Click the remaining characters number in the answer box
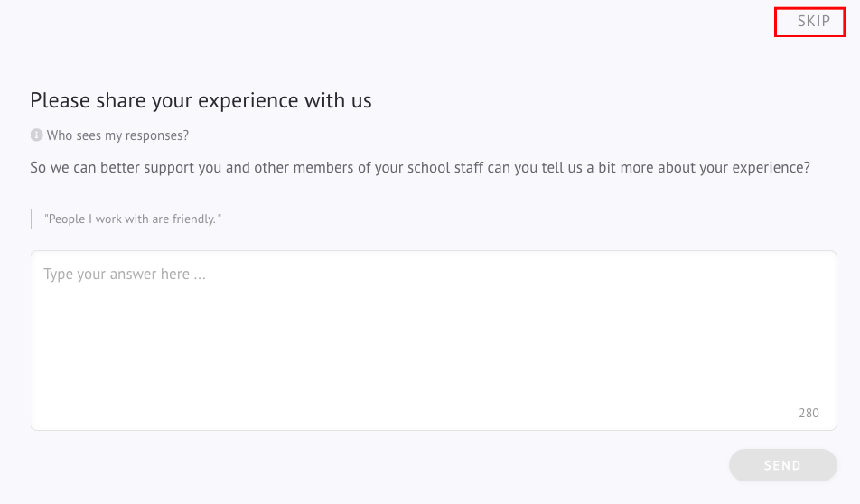The width and height of the screenshot is (860, 504). pyautogui.click(x=809, y=413)
